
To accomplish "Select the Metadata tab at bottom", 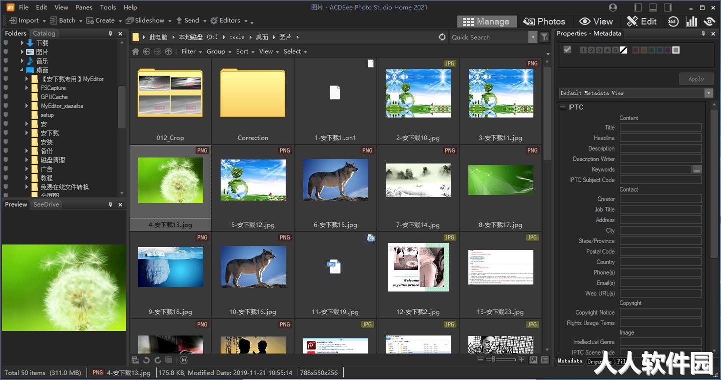I will click(570, 361).
